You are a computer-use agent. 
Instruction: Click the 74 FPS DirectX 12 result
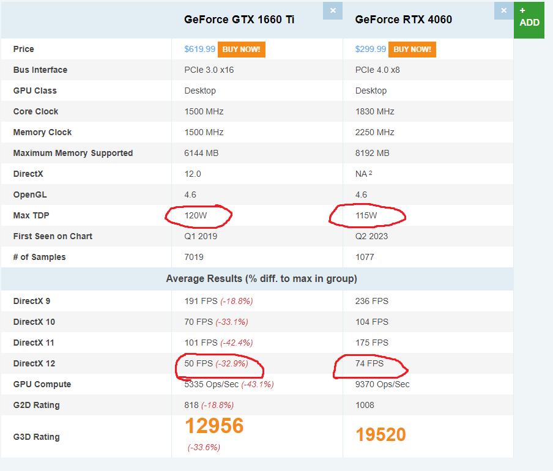[369, 363]
